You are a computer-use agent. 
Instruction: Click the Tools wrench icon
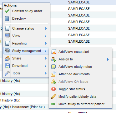[7, 73]
